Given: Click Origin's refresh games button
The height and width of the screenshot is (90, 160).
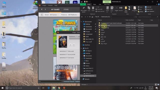Looking at the screenshot, I should coord(42,15).
